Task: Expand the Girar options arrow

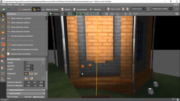Action: (x=43, y=79)
